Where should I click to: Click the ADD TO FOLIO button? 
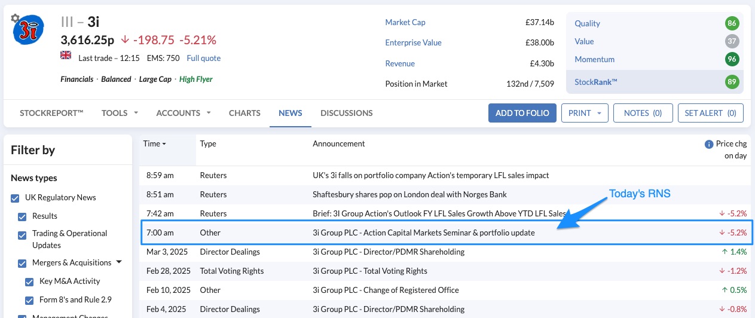click(522, 113)
